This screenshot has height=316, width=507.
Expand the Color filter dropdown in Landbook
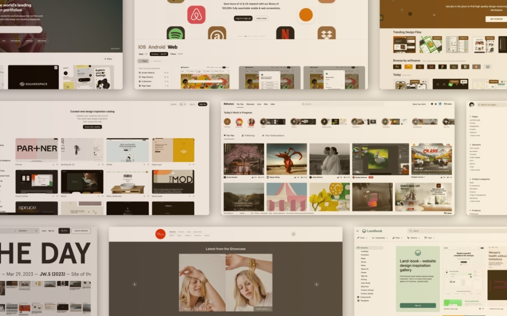[360, 237]
